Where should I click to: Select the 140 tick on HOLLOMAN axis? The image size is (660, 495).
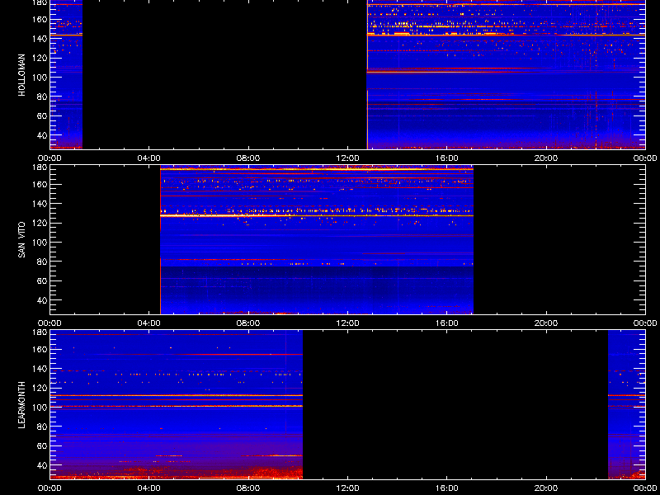(40, 38)
